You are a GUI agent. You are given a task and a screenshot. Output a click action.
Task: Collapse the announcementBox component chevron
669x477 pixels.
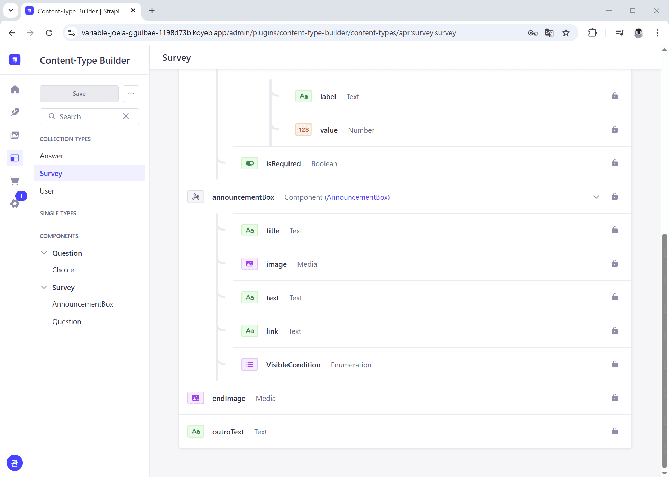coord(596,197)
